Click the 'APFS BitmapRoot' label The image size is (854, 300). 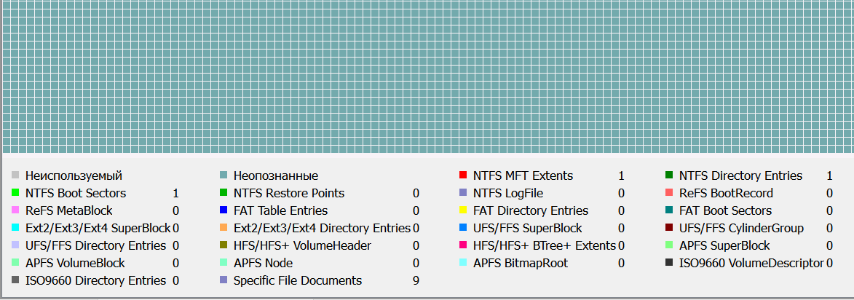pos(521,263)
